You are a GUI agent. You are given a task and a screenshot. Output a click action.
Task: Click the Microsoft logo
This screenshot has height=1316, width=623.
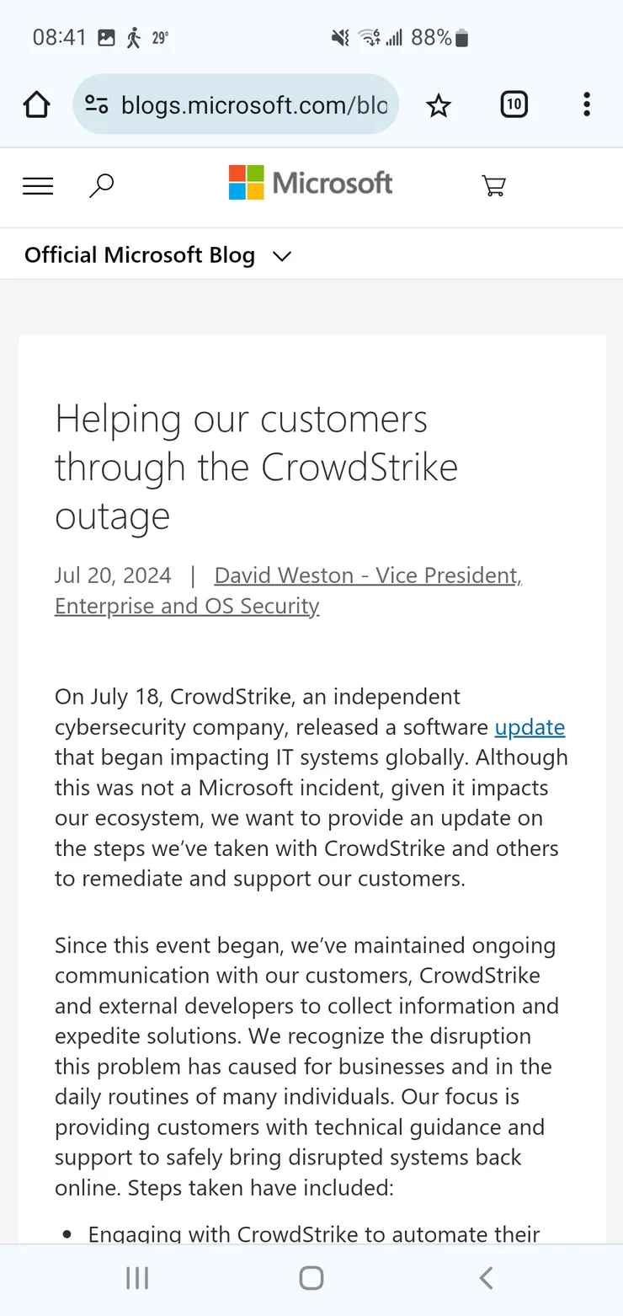(311, 183)
